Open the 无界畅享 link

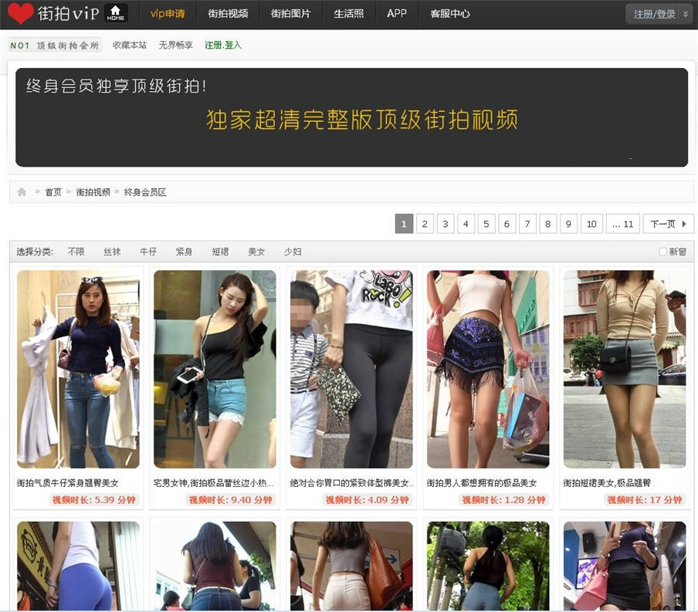(x=175, y=46)
